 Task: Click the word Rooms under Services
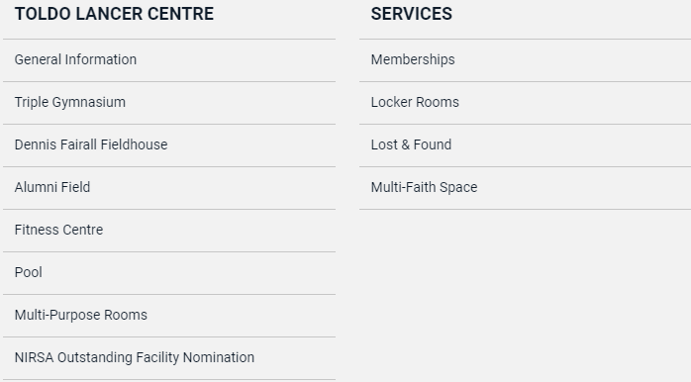tap(438, 102)
